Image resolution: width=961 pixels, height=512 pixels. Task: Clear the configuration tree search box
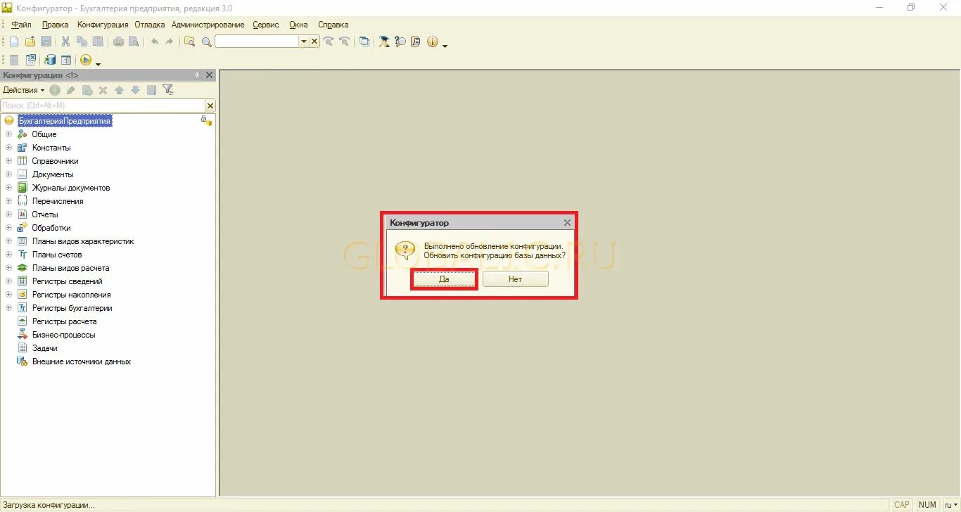click(x=210, y=105)
